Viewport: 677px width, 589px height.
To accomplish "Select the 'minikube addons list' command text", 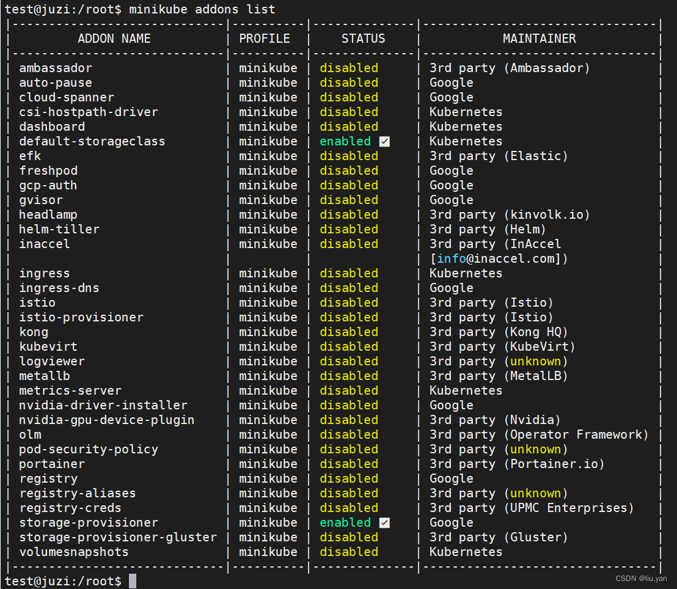I will coord(202,9).
